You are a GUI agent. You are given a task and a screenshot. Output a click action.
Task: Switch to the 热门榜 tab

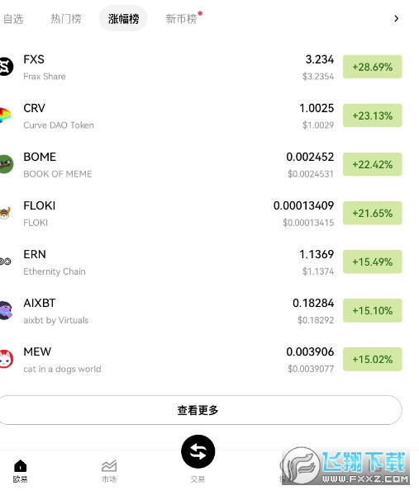pyautogui.click(x=66, y=19)
